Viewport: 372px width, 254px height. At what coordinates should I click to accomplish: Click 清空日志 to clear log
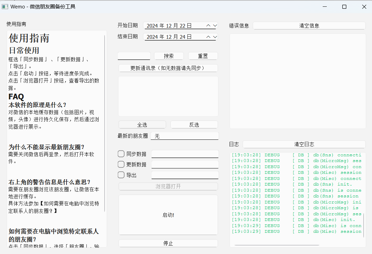click(x=304, y=144)
